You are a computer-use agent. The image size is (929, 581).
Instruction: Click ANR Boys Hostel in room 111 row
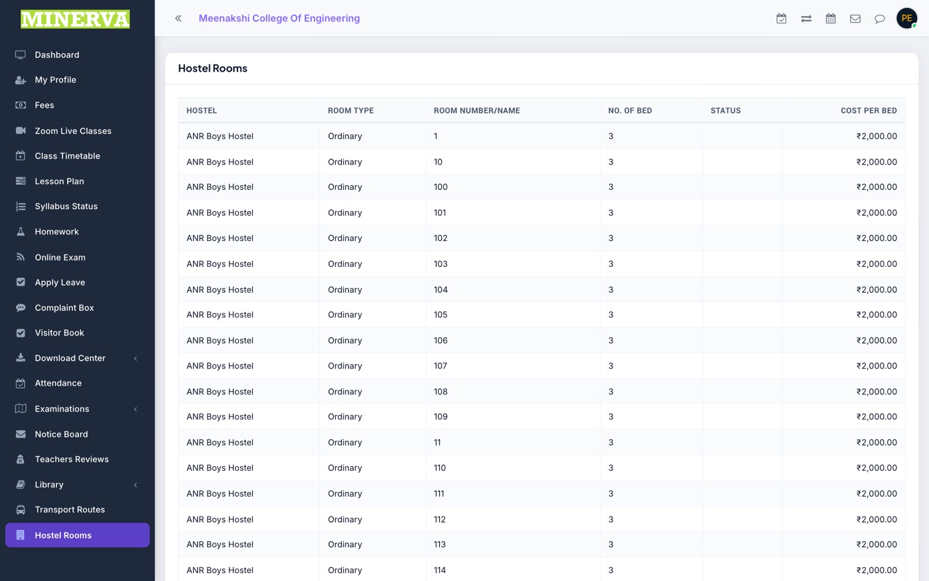tap(220, 494)
